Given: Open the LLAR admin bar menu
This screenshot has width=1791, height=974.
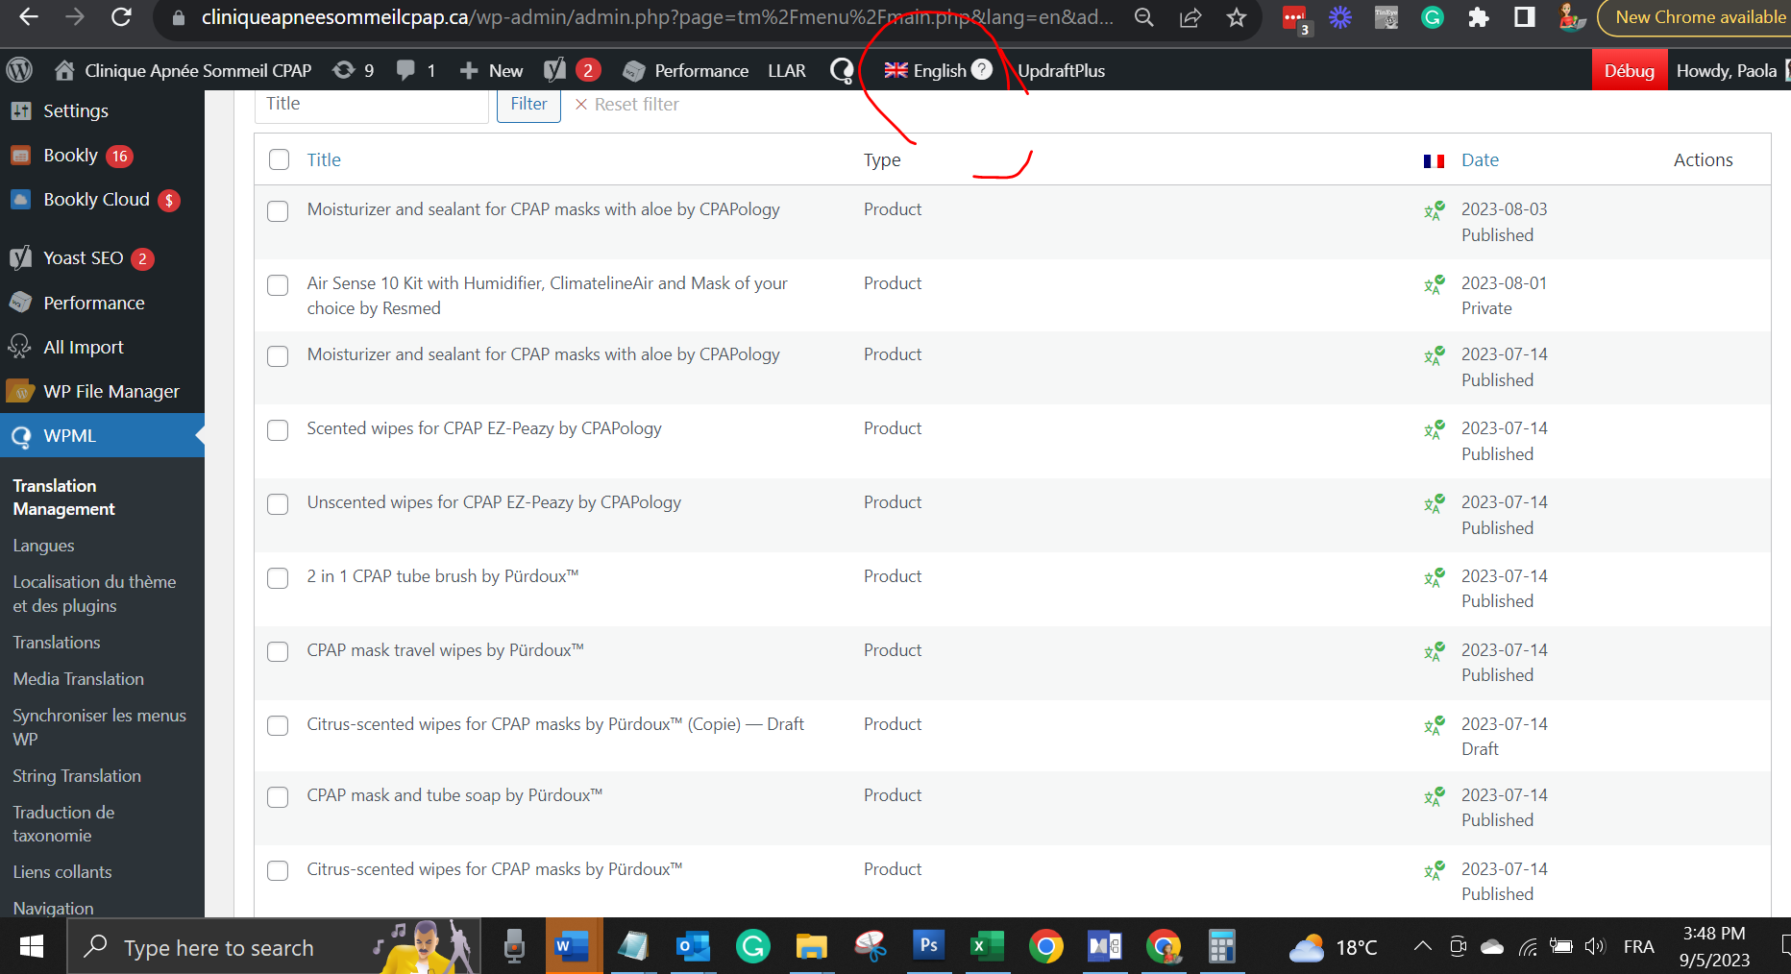Looking at the screenshot, I should click(787, 70).
